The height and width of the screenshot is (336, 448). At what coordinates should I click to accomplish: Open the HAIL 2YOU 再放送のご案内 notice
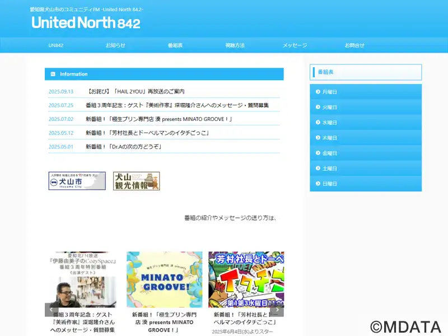tap(135, 91)
